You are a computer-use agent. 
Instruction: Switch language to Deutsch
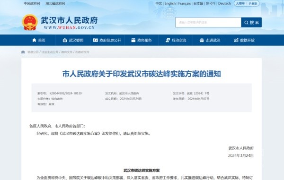pyautogui.click(x=224, y=3)
